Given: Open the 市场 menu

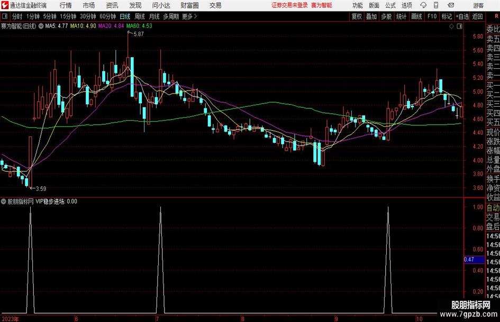Looking at the screenshot, I should pos(89,5).
